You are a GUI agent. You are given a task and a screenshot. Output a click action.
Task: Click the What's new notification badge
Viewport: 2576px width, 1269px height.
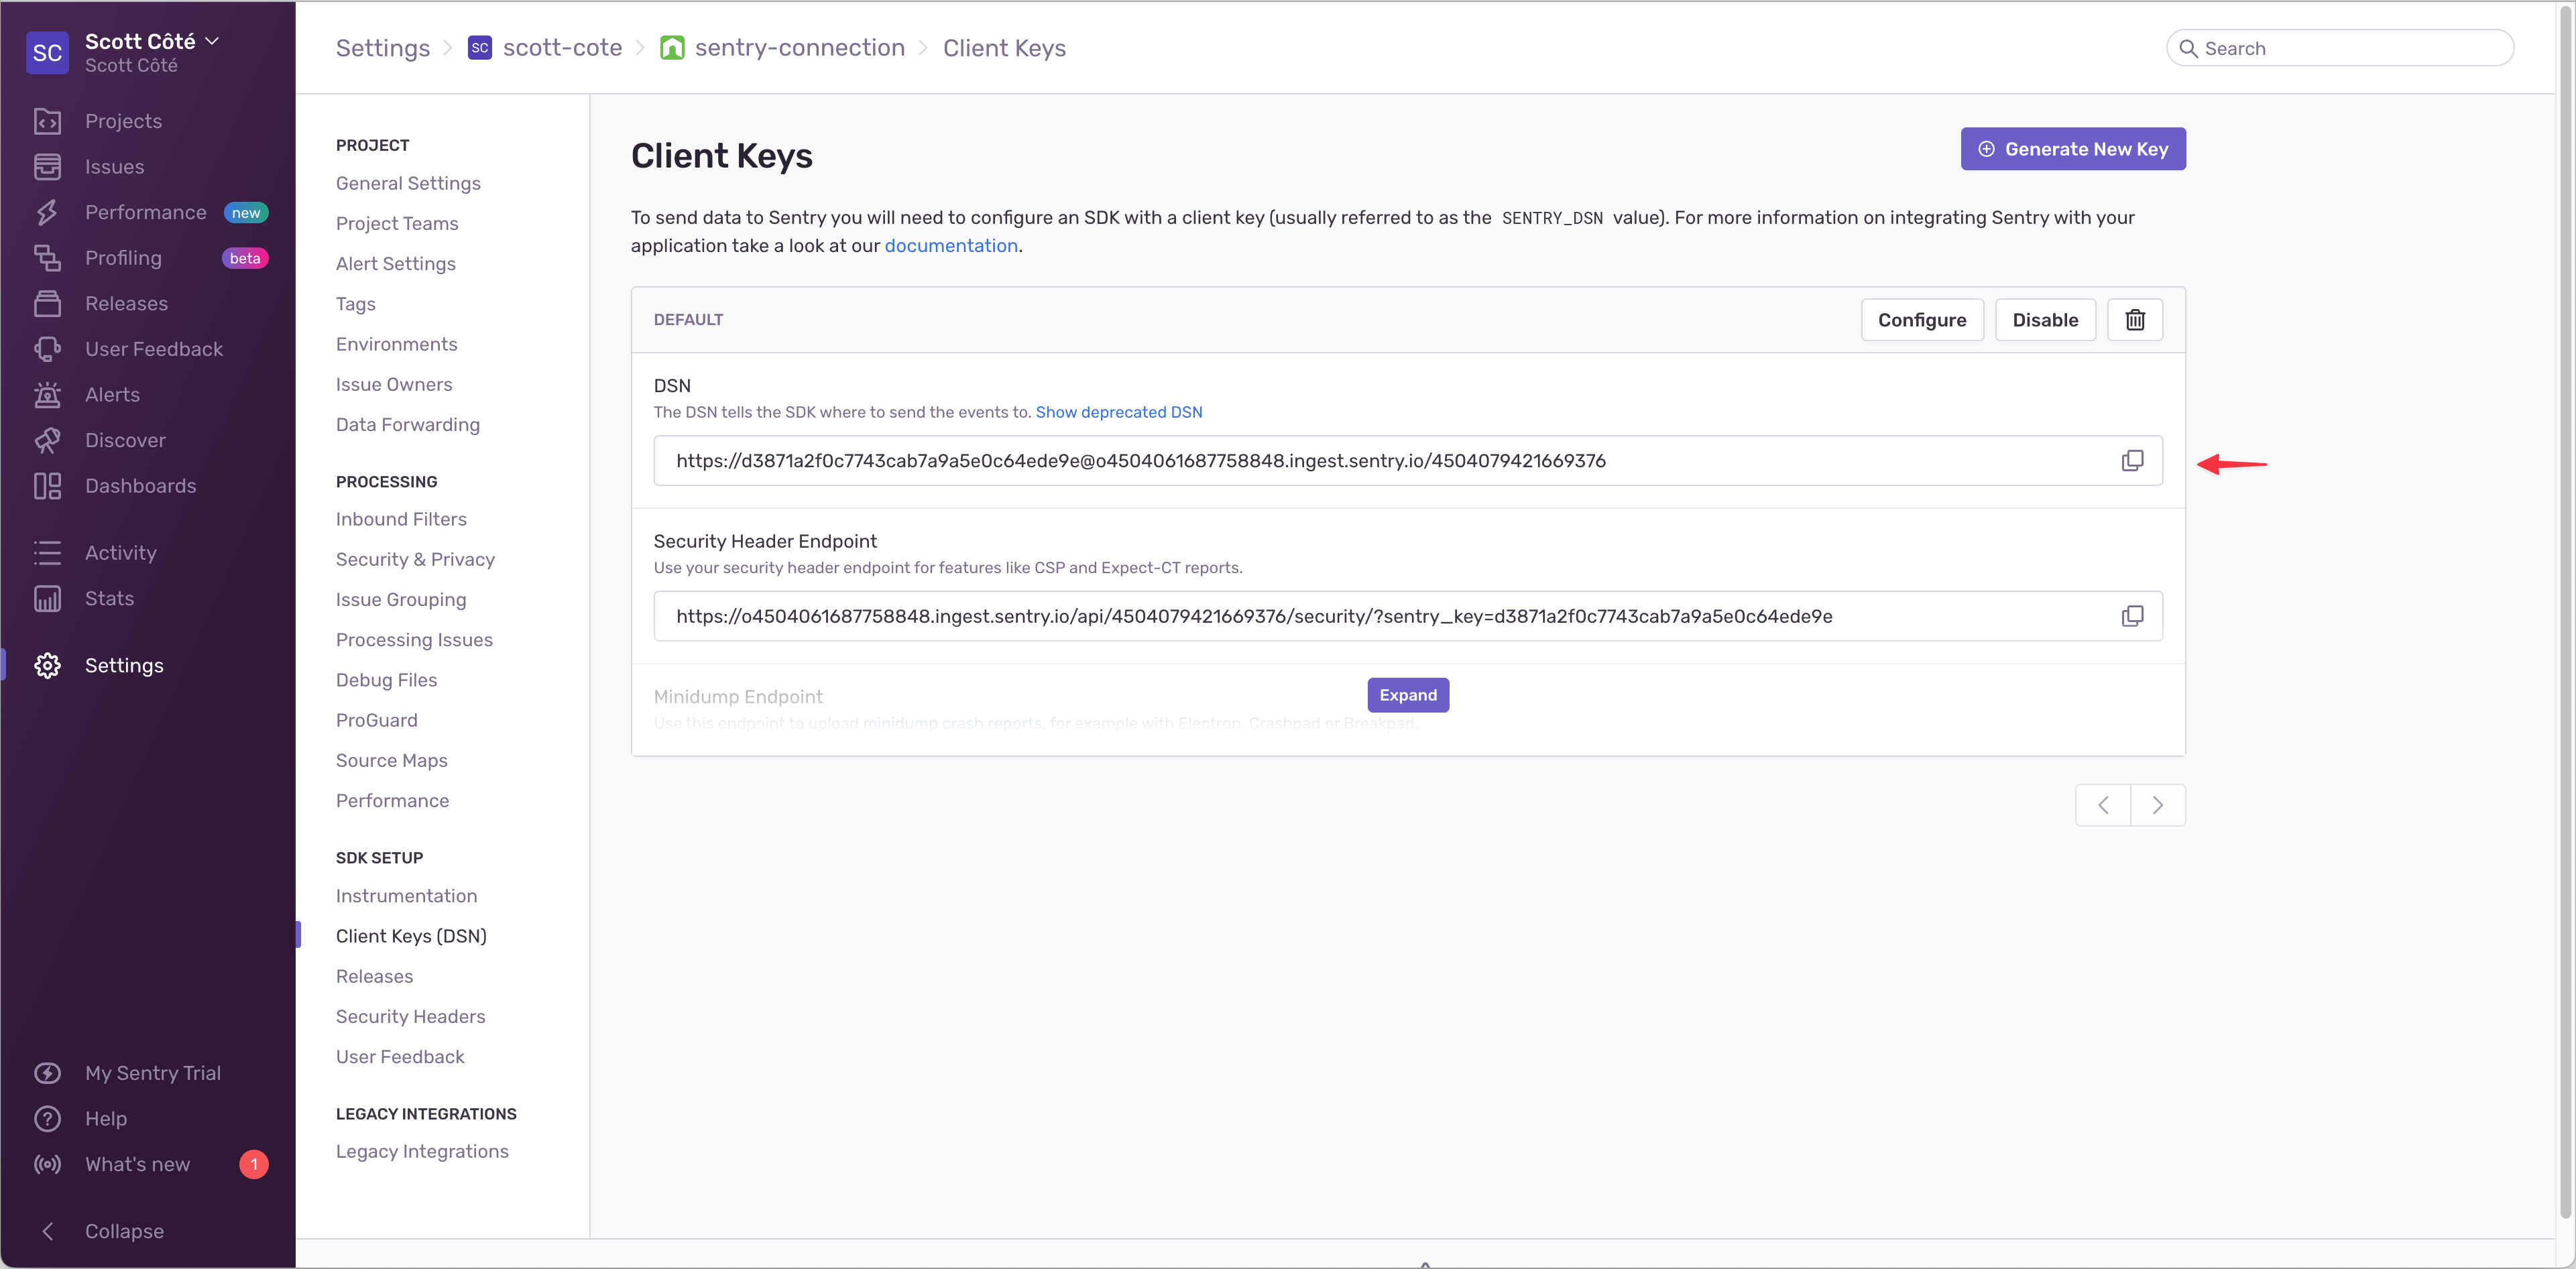[x=254, y=1164]
